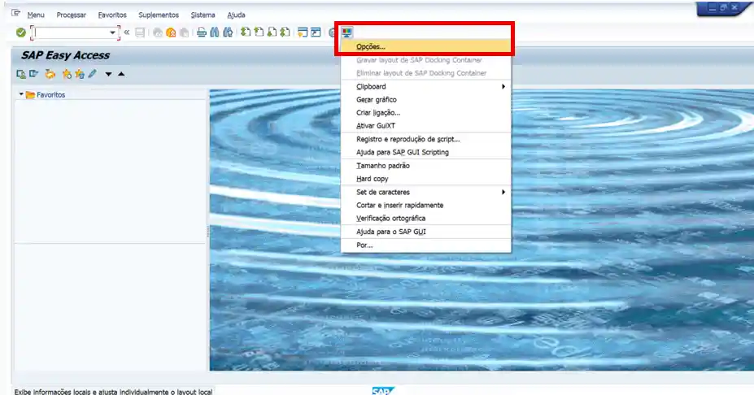Select Ativar GuiXT option
This screenshot has height=395, width=754.
point(426,125)
